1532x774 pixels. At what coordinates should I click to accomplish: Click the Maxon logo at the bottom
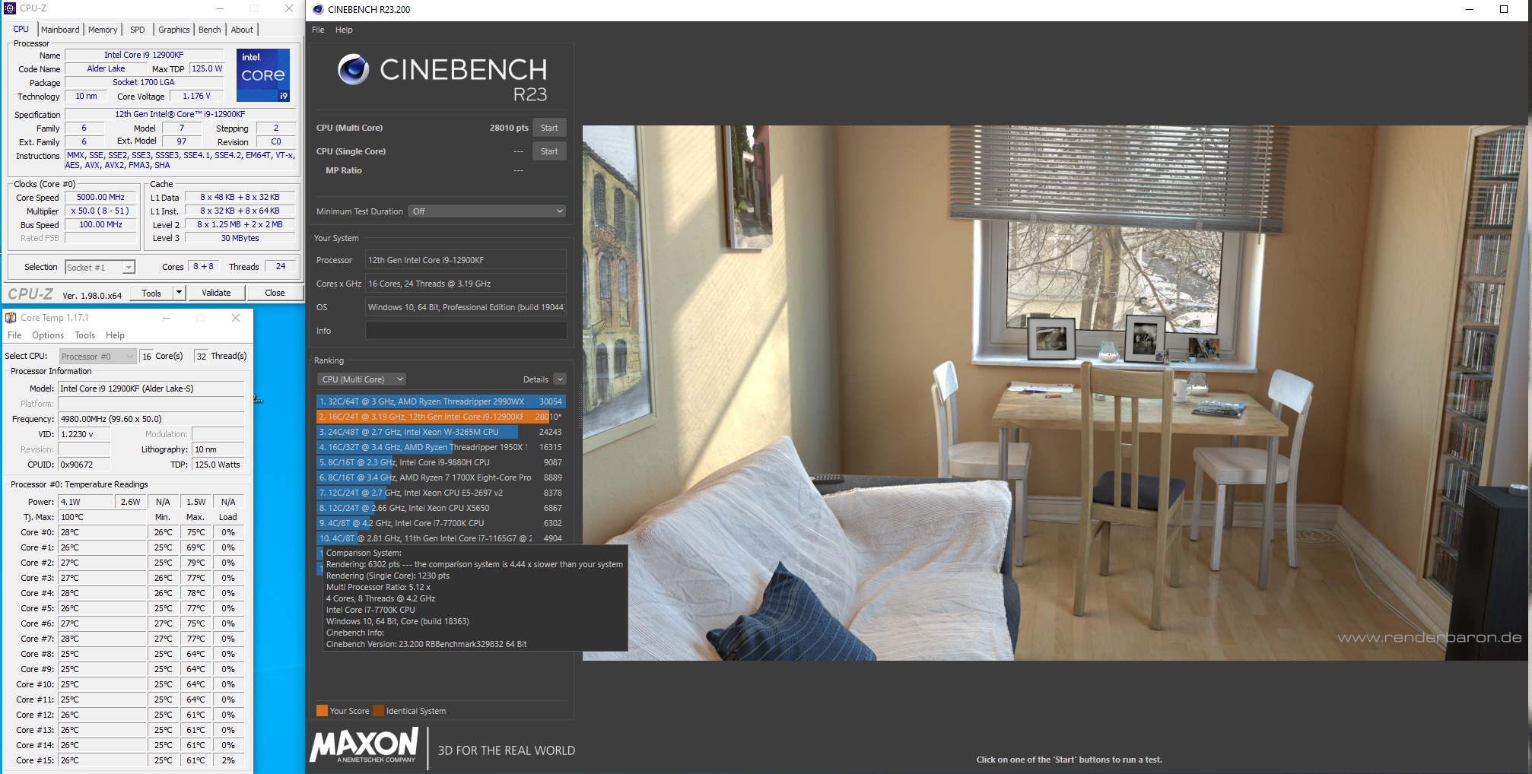(x=364, y=745)
